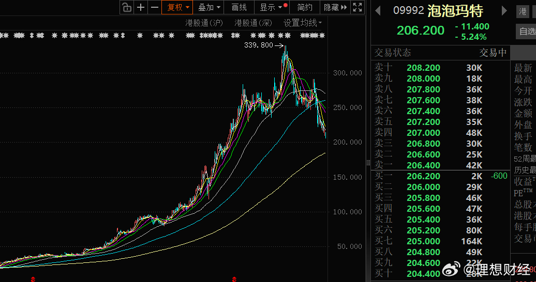Switch to 简约 simple mode
The width and height of the screenshot is (536, 282).
click(x=304, y=7)
